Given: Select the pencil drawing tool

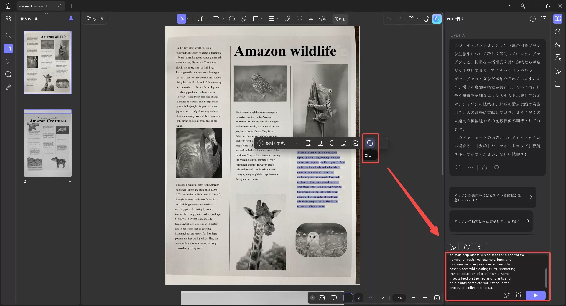Looking at the screenshot, I should pos(244,19).
